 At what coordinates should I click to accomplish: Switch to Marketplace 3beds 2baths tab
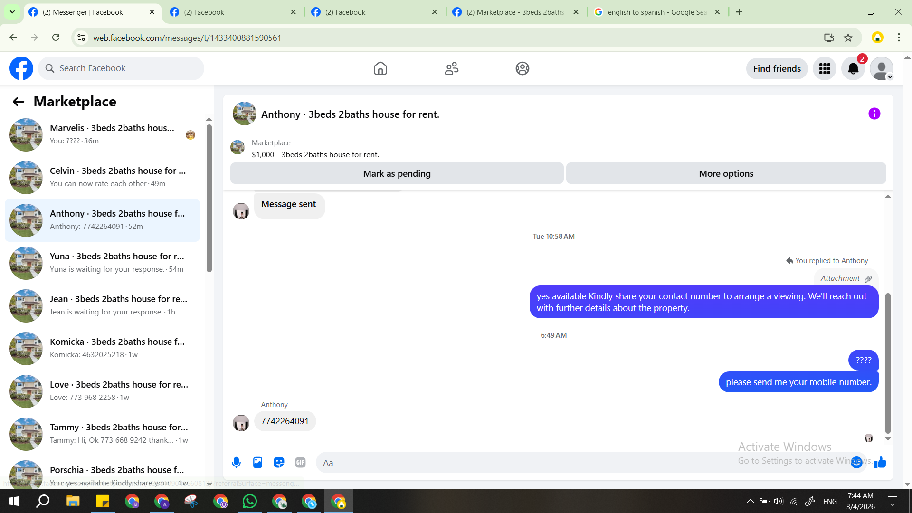pos(515,12)
